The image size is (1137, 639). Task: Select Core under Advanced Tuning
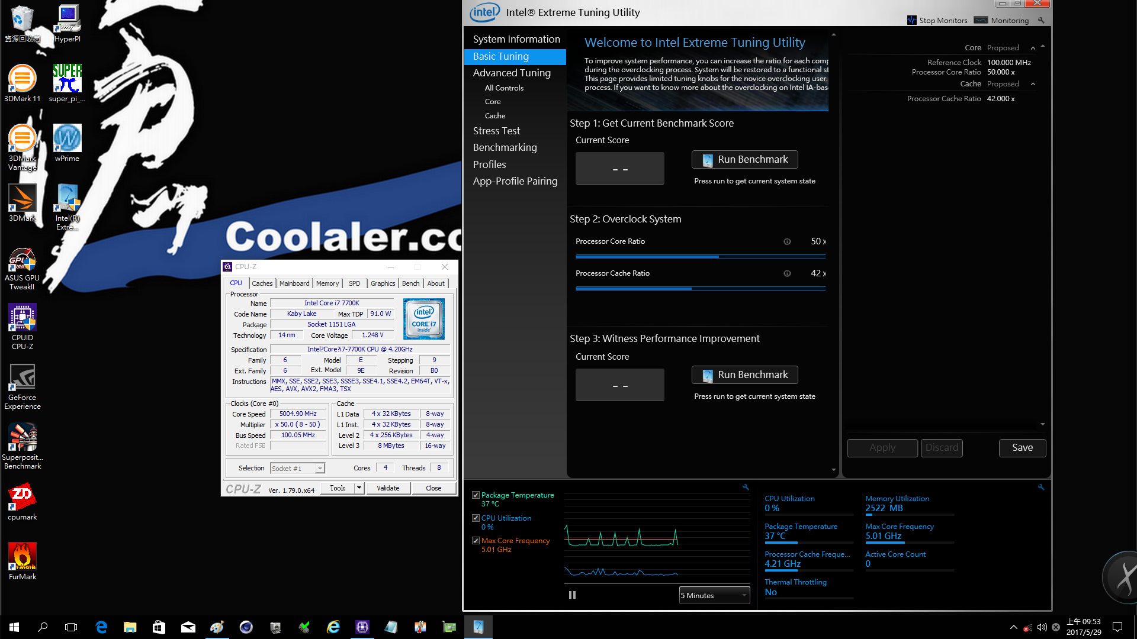[x=493, y=102]
